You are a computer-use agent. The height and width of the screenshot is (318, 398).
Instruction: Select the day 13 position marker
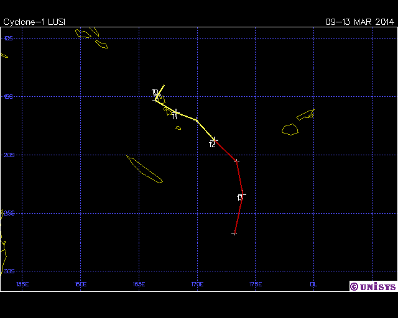[x=242, y=194]
